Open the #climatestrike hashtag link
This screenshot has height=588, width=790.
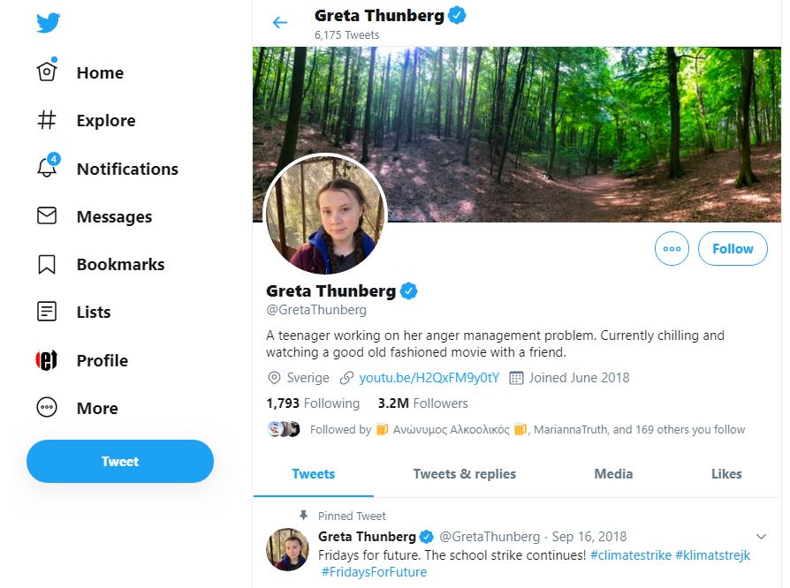click(x=631, y=555)
